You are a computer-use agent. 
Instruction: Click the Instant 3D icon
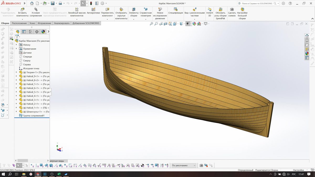coord(209,9)
